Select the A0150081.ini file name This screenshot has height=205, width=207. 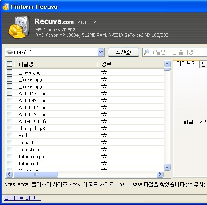click(x=32, y=107)
